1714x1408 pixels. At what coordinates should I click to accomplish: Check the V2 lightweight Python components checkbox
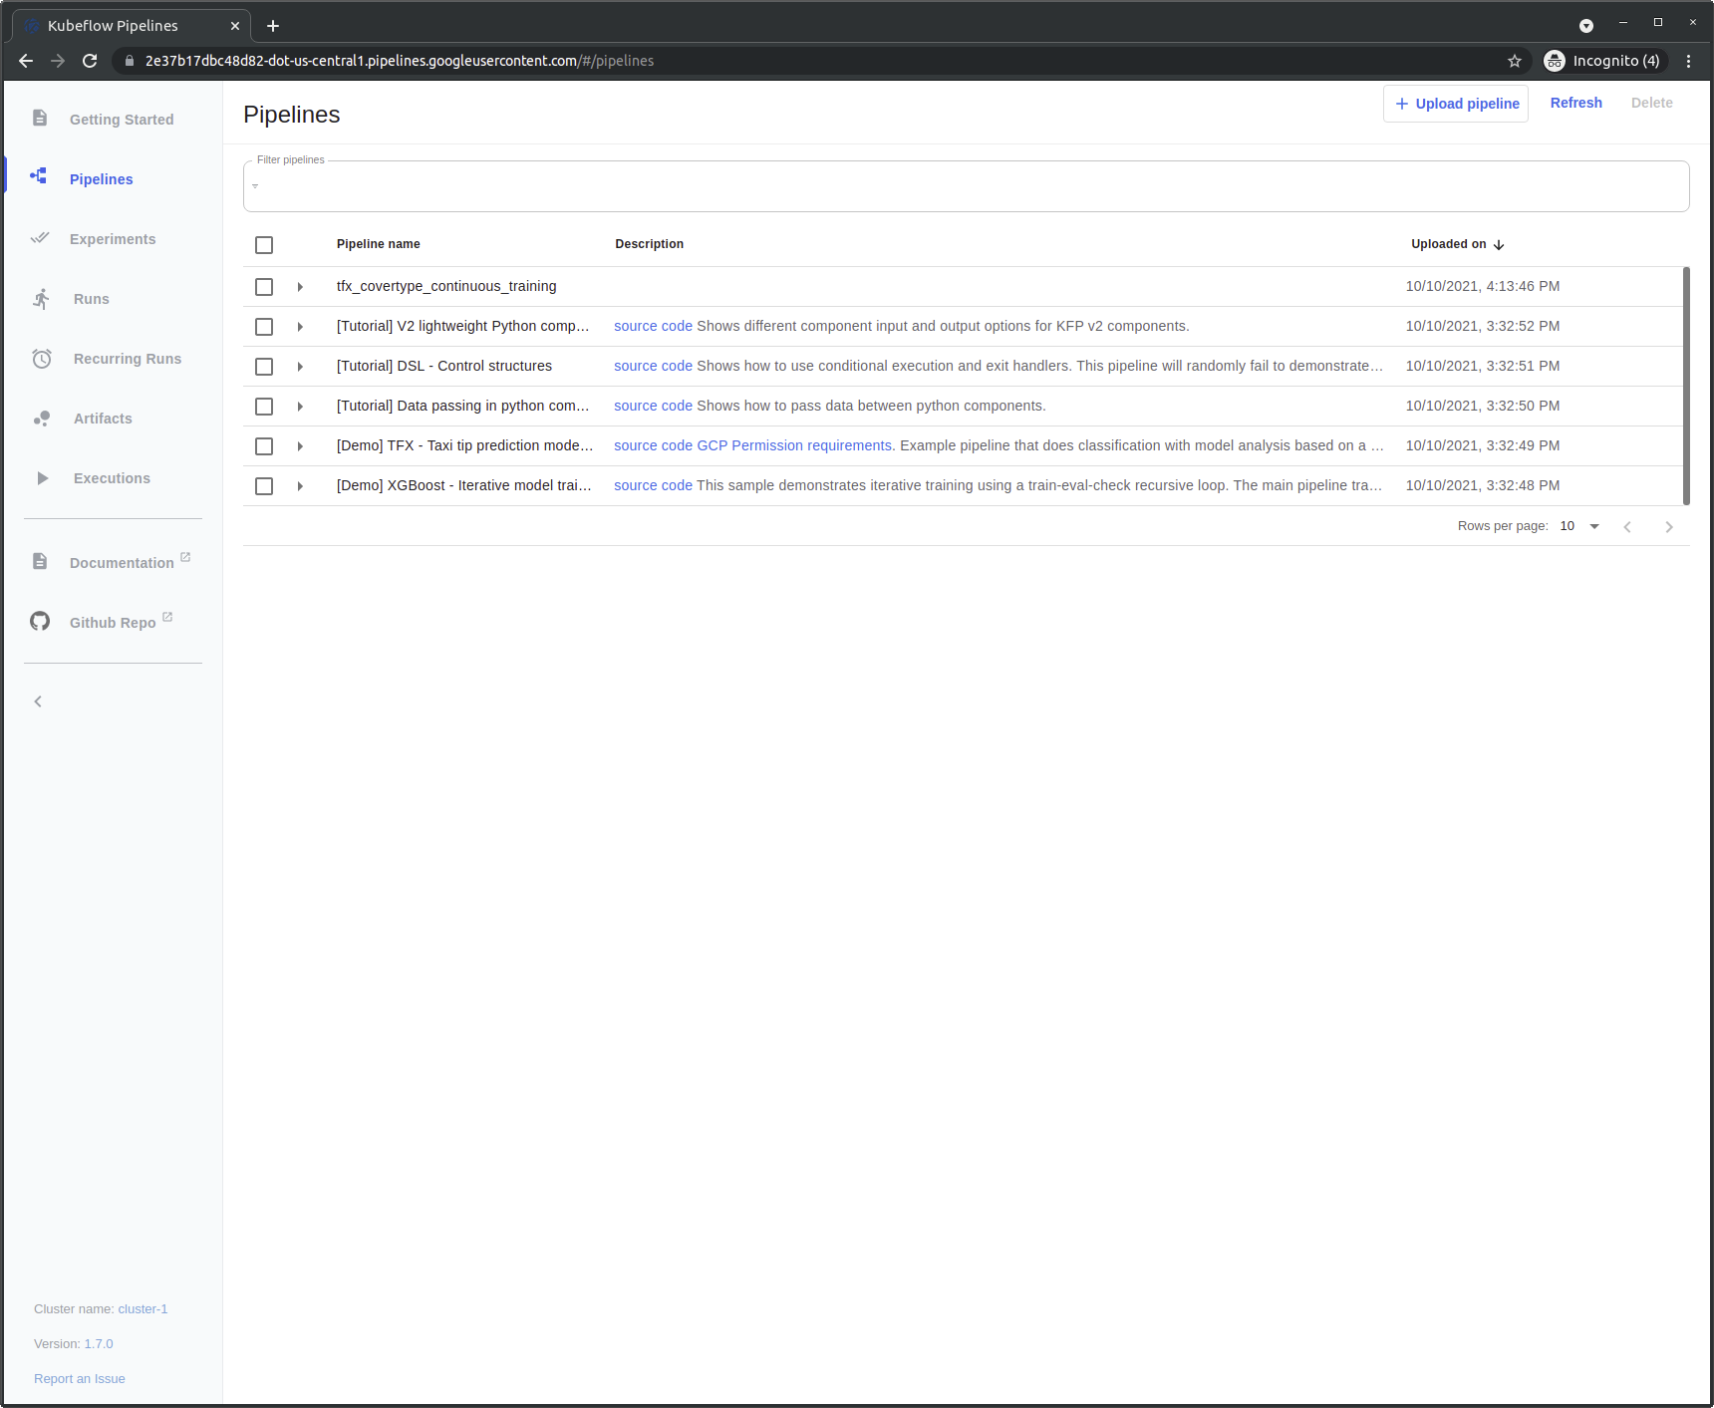(264, 327)
